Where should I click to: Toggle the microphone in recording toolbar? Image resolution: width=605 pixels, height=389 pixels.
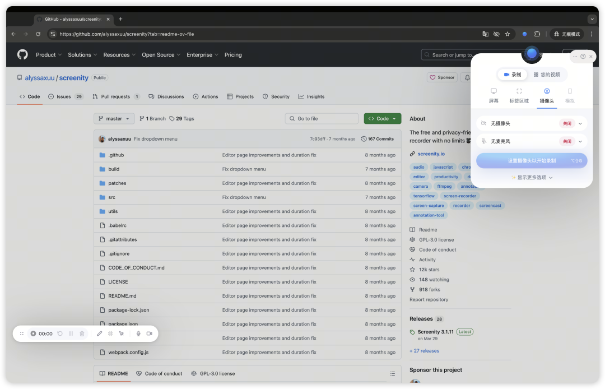[138, 334]
